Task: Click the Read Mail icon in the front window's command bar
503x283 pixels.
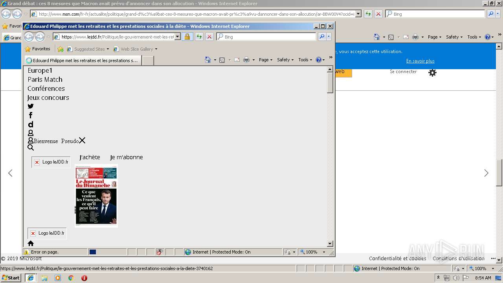Action: (237, 60)
